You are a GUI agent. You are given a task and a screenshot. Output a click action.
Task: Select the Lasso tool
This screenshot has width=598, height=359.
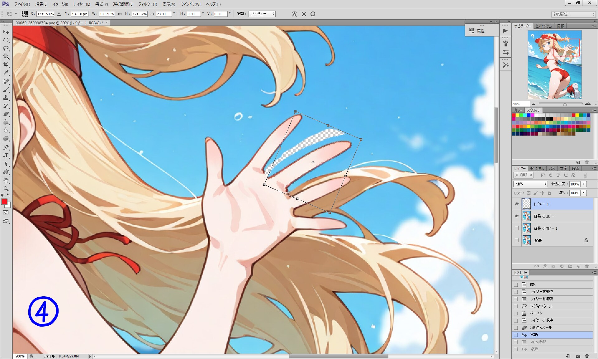6,48
